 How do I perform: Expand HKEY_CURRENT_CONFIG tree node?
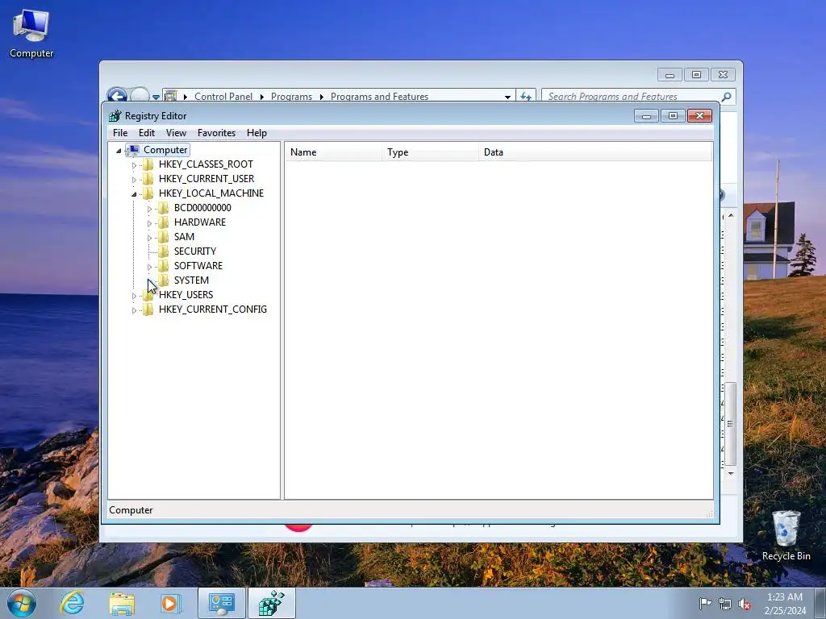point(134,310)
